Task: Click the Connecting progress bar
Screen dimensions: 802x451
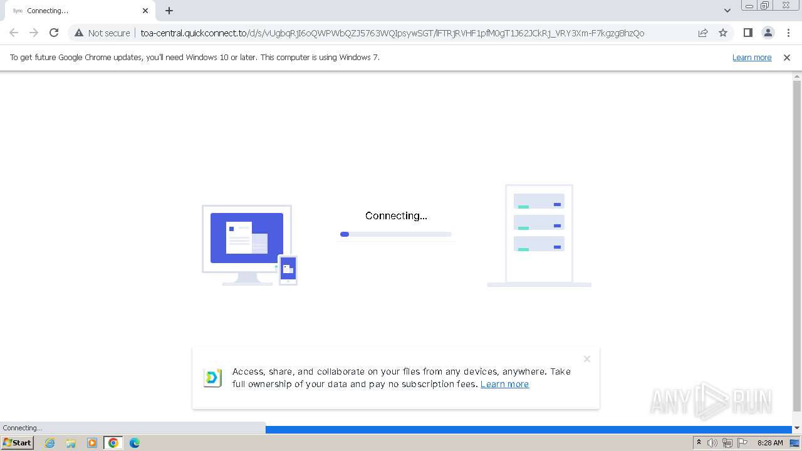Action: tap(396, 234)
